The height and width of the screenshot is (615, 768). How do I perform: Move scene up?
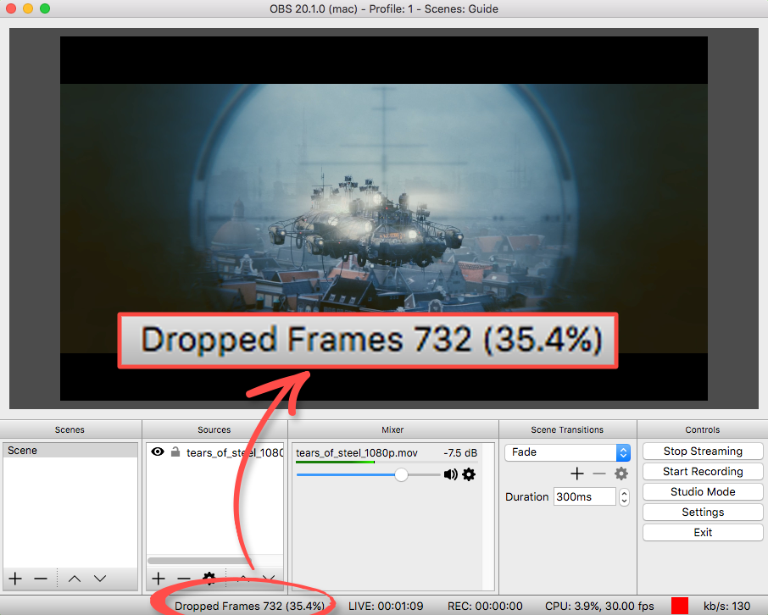click(x=75, y=579)
